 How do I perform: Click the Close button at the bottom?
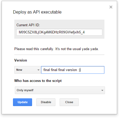pyautogui.click(x=69, y=102)
